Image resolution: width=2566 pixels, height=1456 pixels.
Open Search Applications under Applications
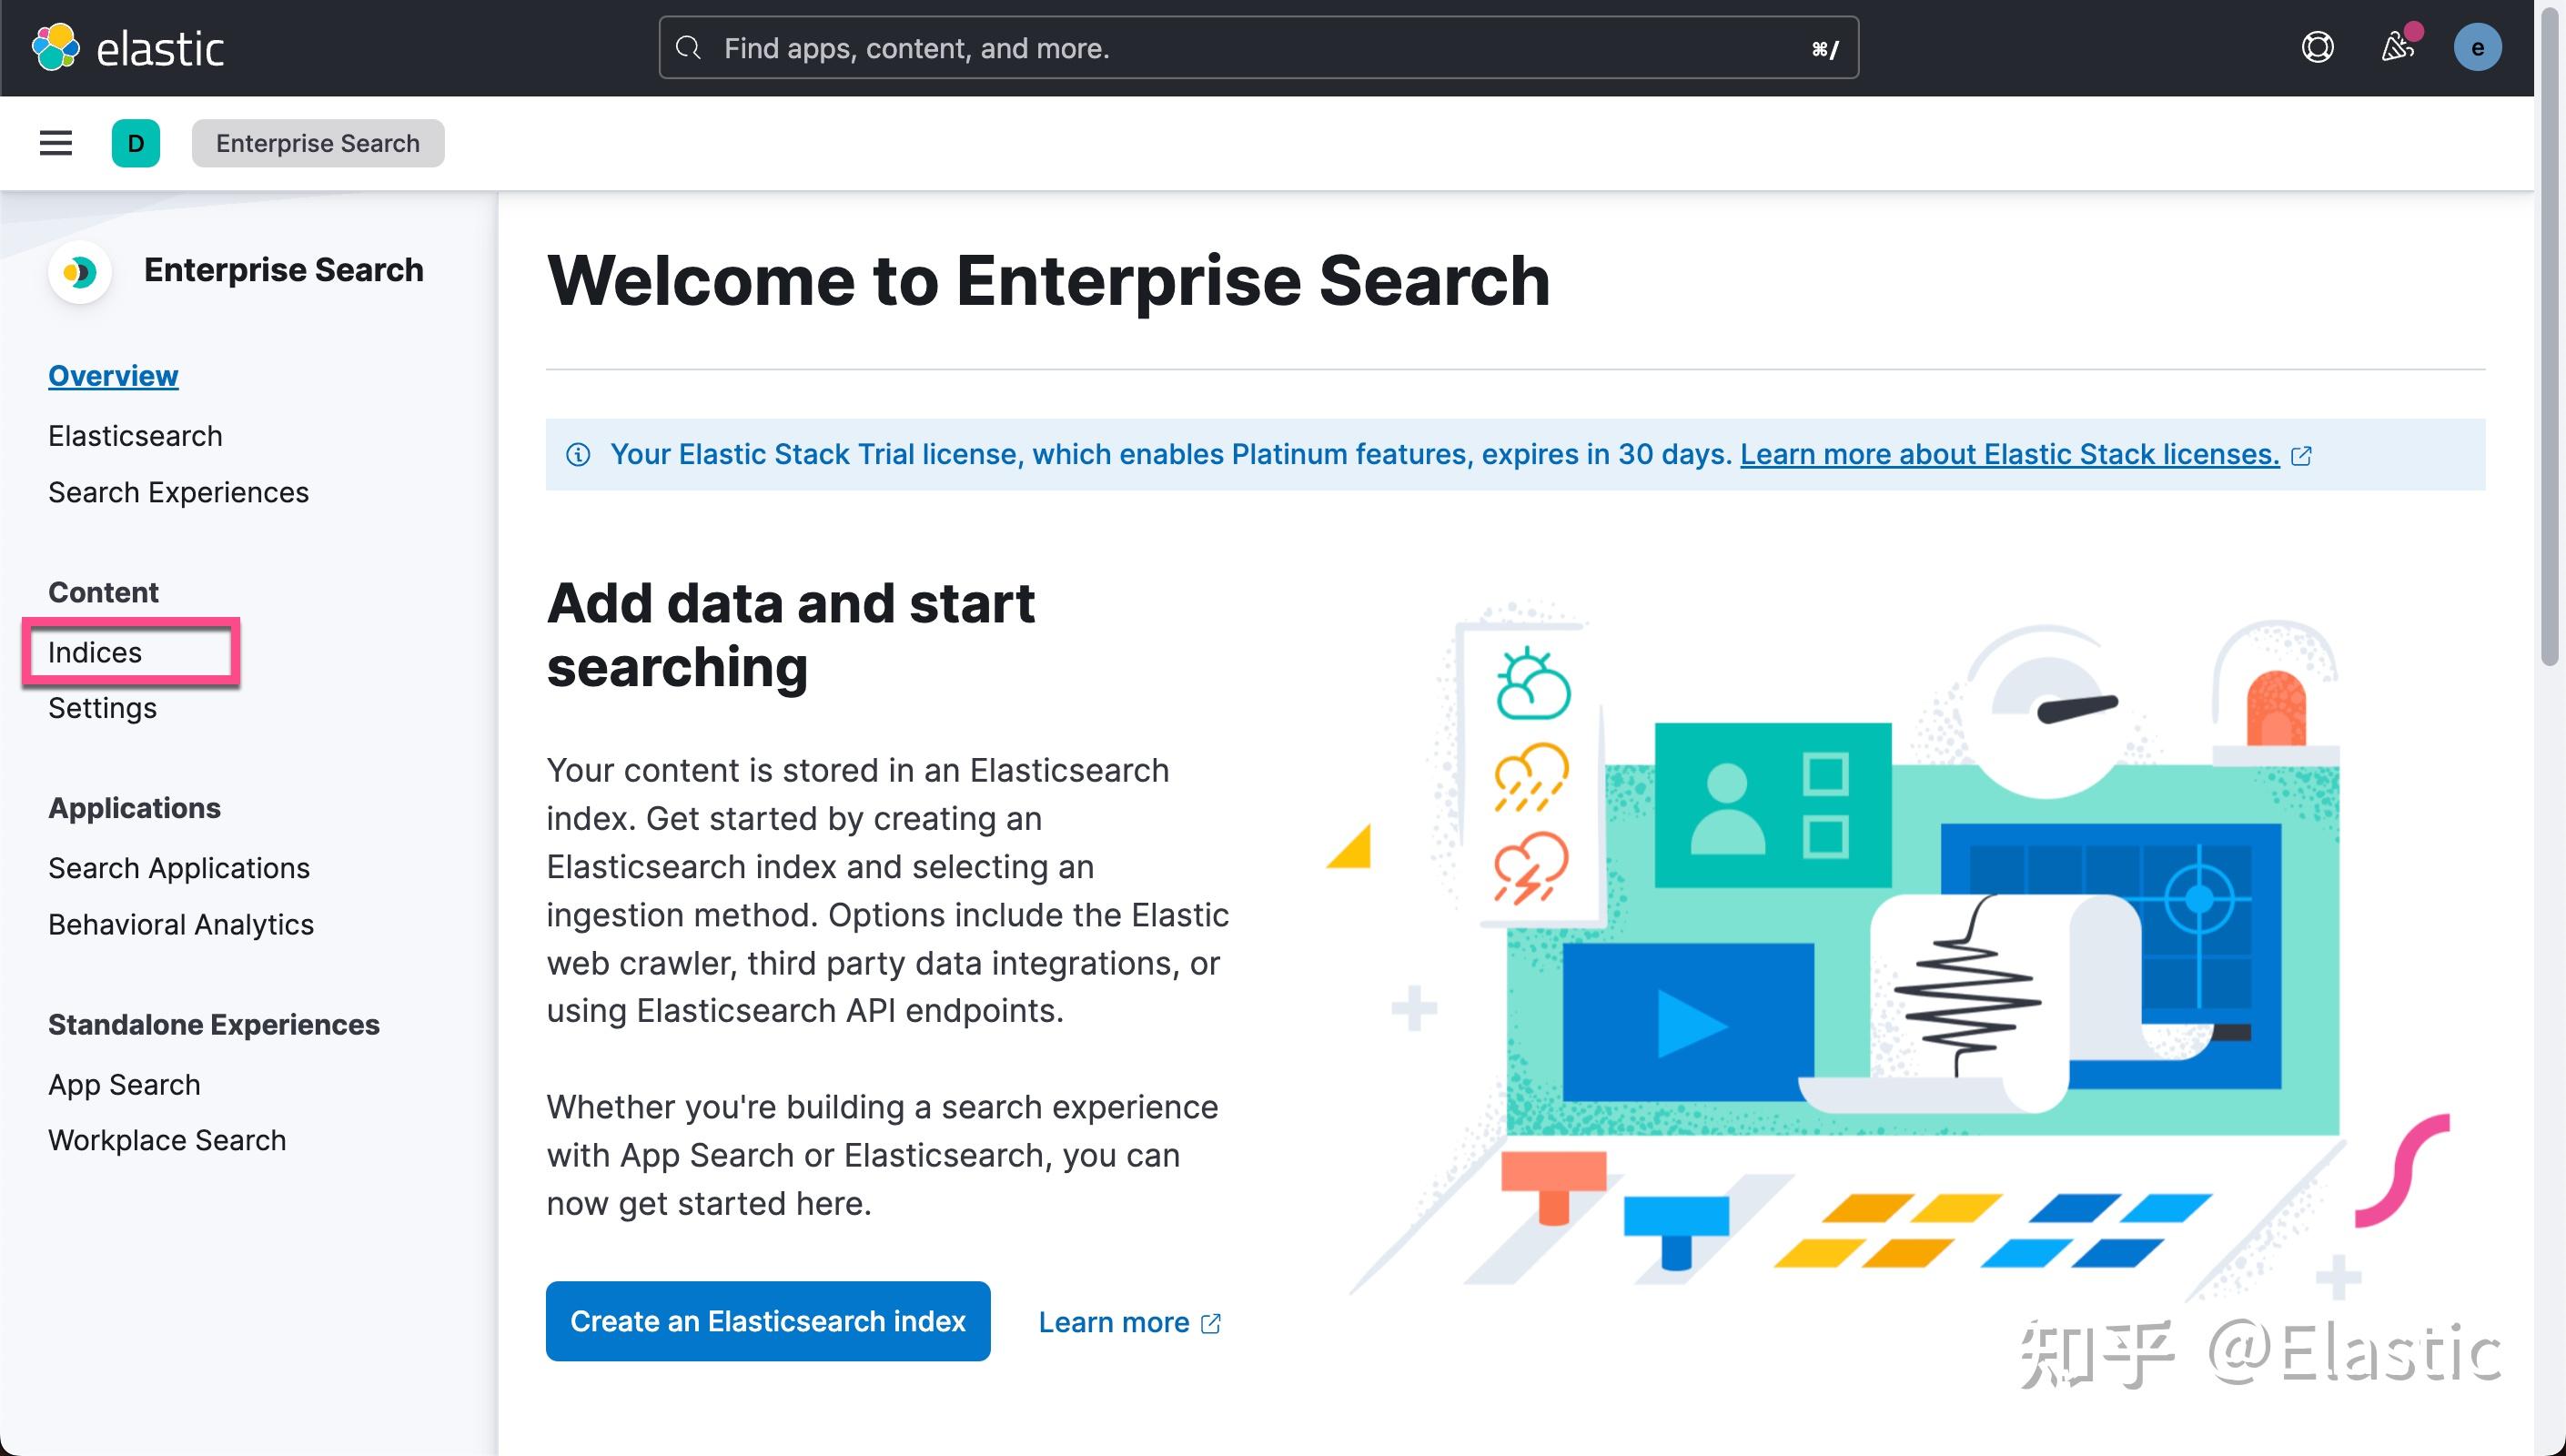[178, 867]
